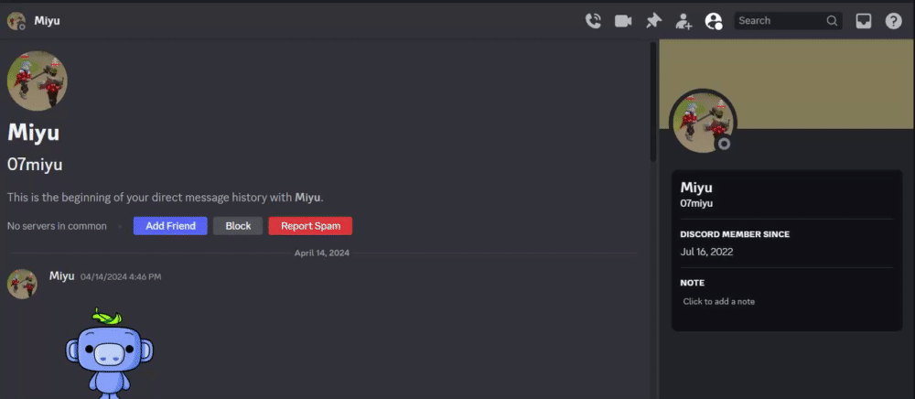Open Miyu's avatar in profile panel
This screenshot has width=915, height=399.
(x=703, y=123)
